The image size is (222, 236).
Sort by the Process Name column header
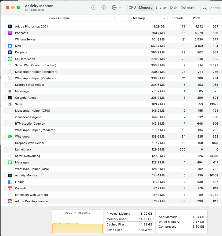(59, 18)
